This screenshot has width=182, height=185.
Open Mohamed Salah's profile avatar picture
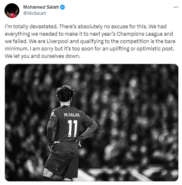[x=12, y=11]
